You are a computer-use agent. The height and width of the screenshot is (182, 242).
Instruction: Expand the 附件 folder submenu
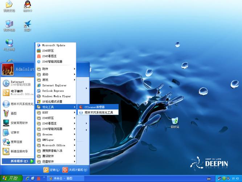tap(56, 69)
